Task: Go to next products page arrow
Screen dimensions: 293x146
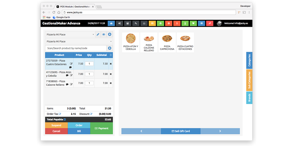Action: click(x=220, y=131)
